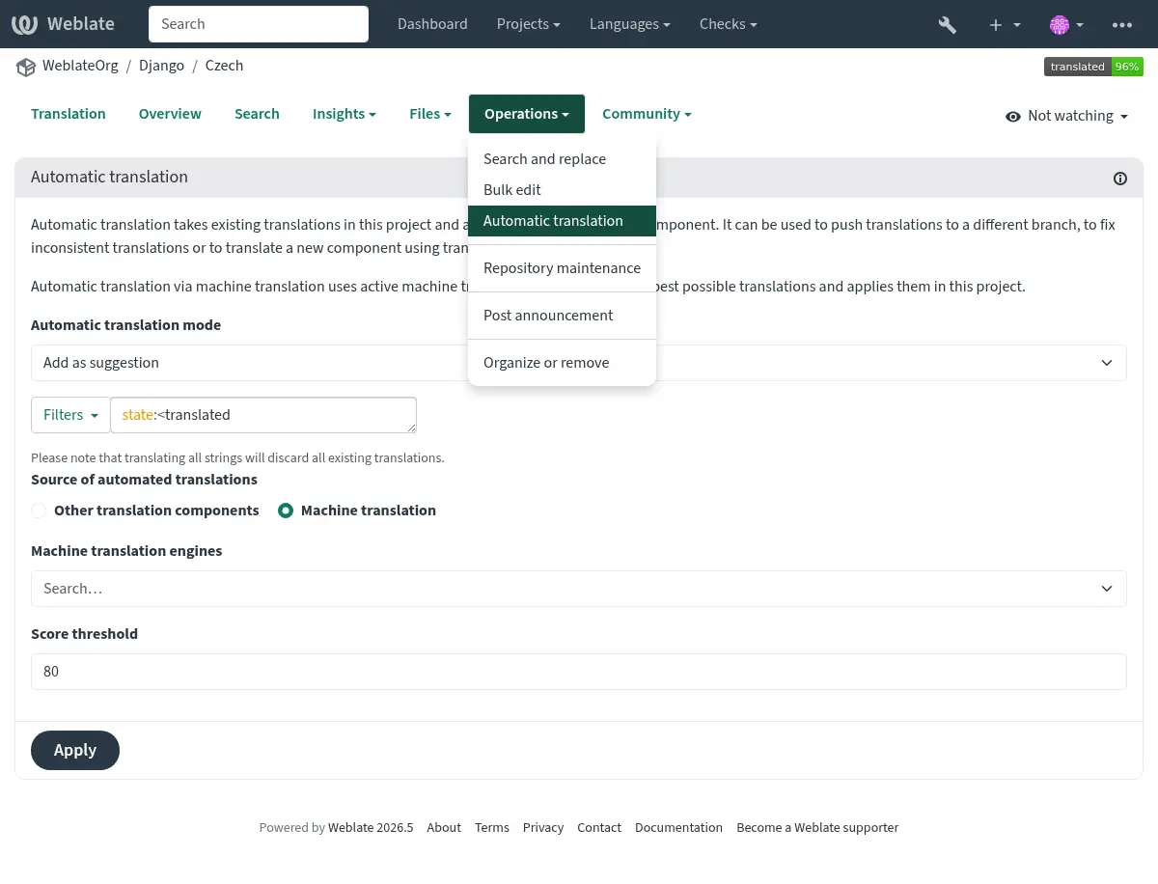
Task: Open the three-dots more menu
Action: pyautogui.click(x=1122, y=24)
